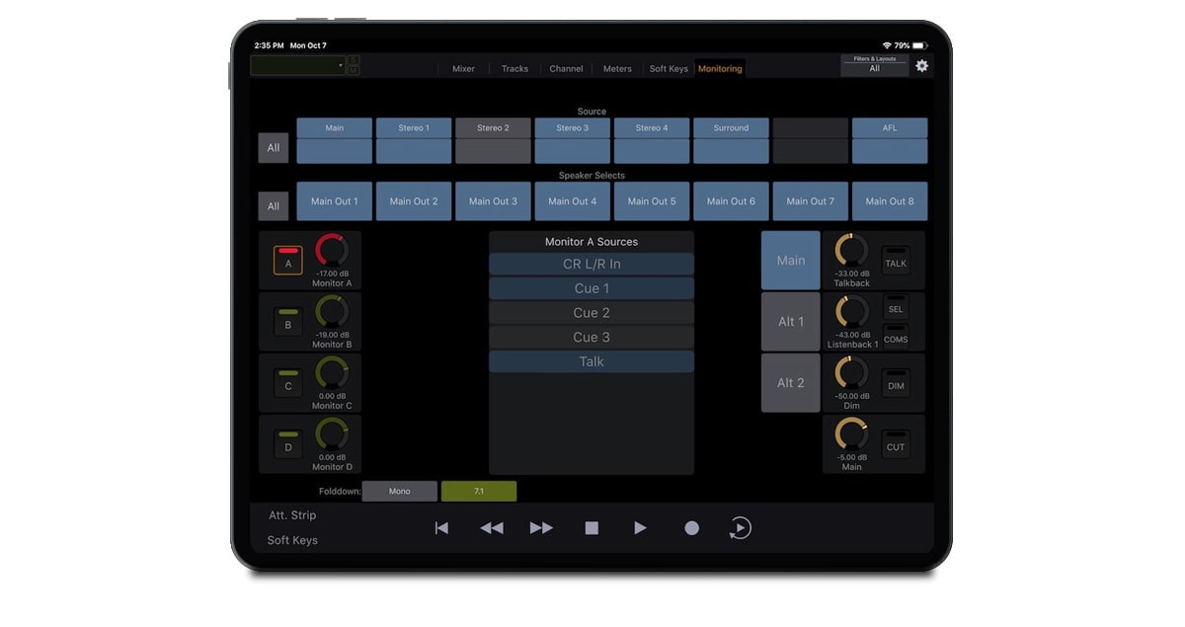Go to start with the Return-to-Zero icon
The width and height of the screenshot is (1185, 627).
[441, 528]
